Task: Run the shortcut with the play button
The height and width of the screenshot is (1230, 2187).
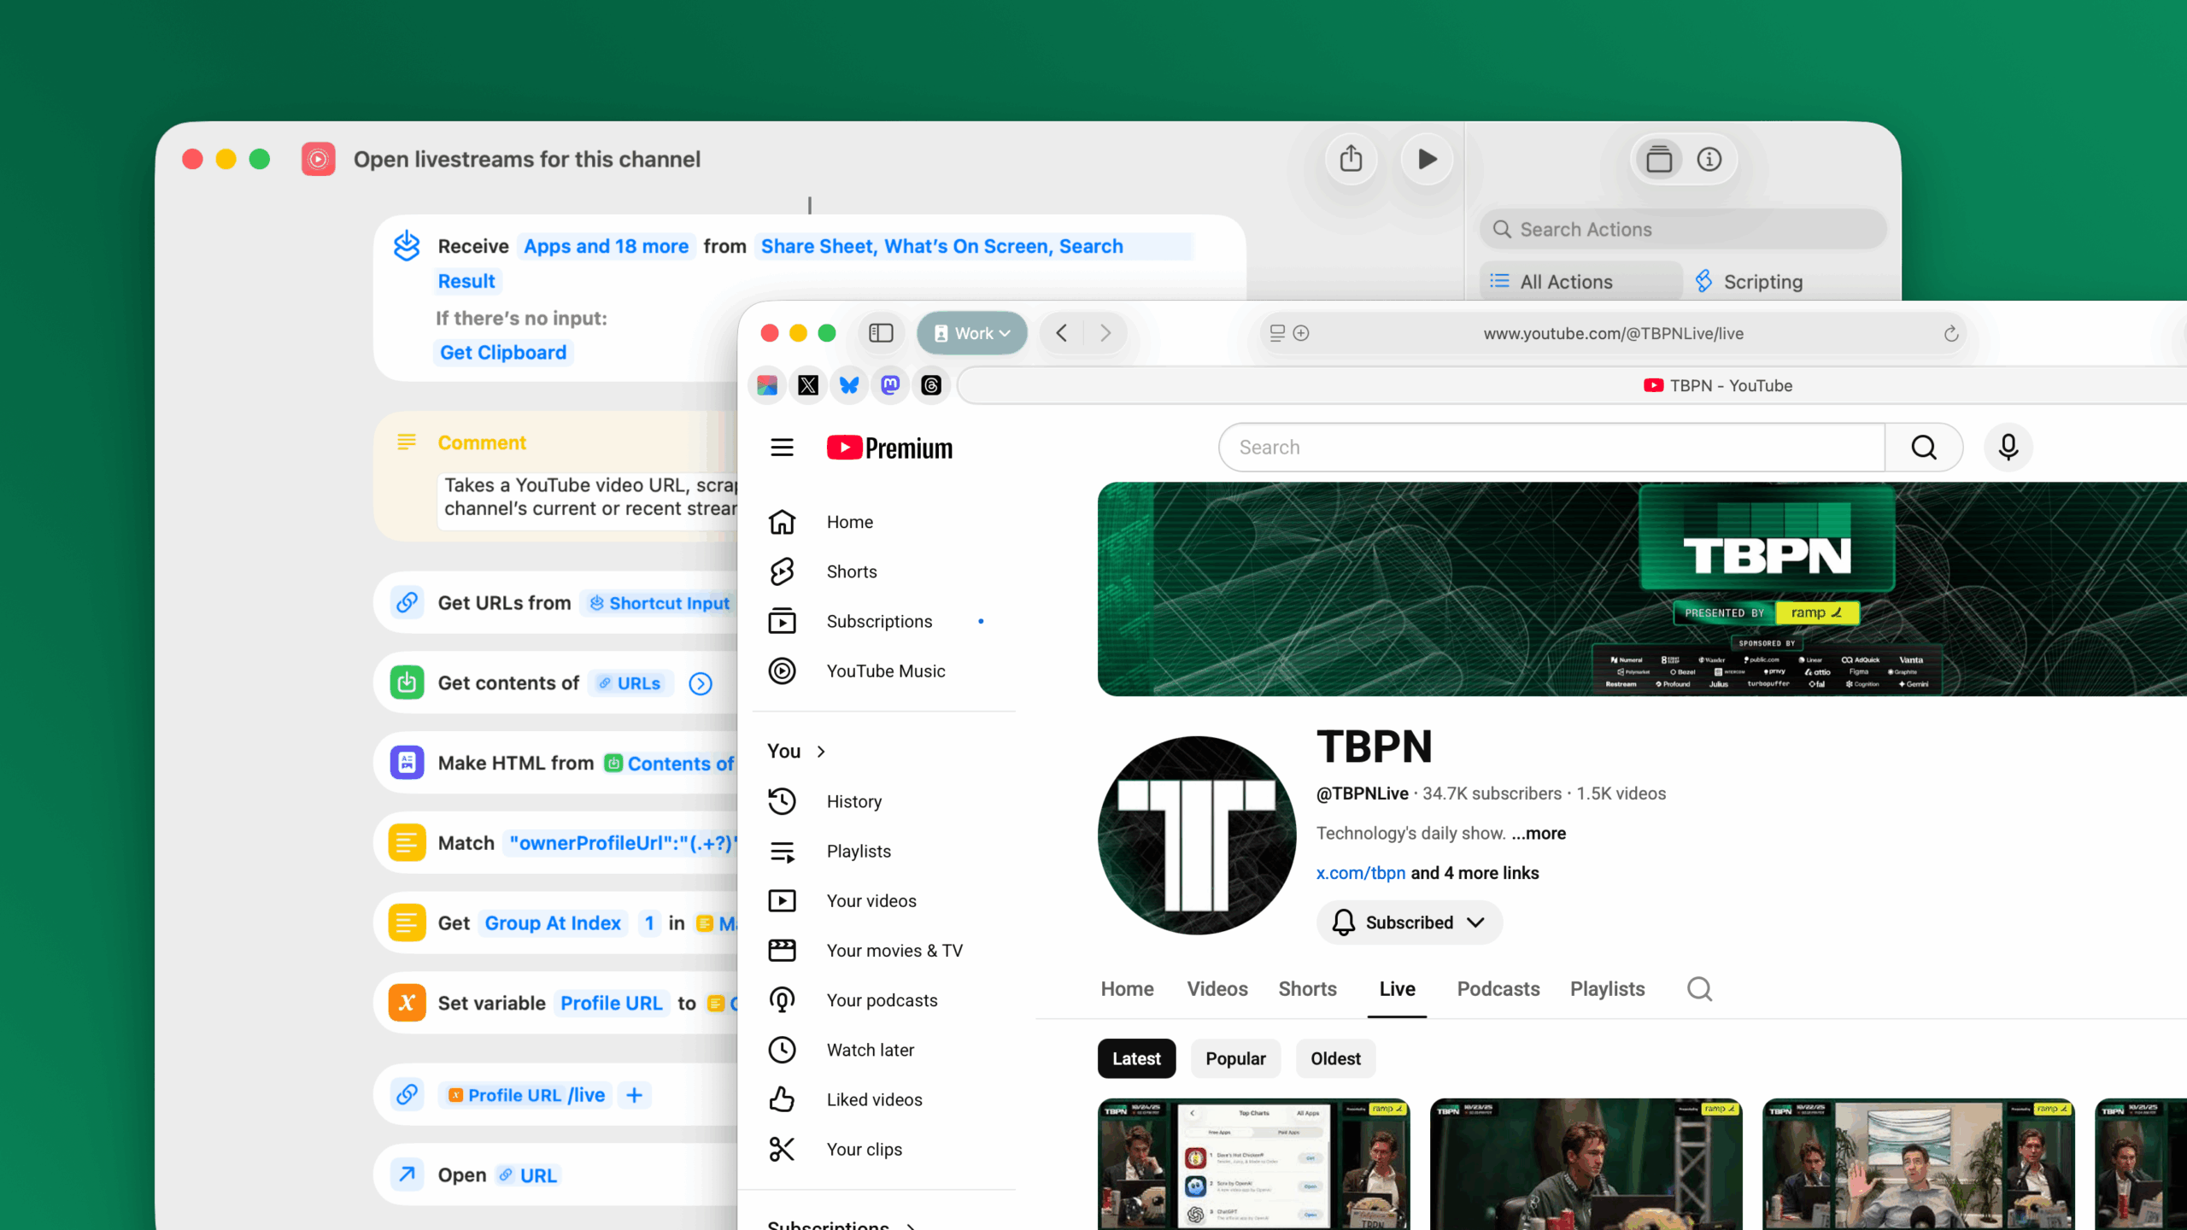Action: [1427, 159]
